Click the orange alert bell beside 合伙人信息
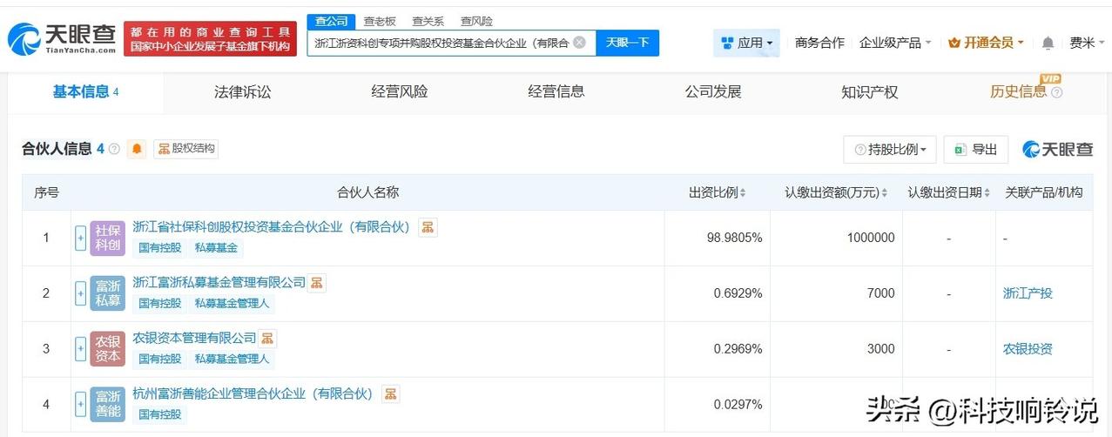Image resolution: width=1112 pixels, height=437 pixels. pyautogui.click(x=137, y=149)
